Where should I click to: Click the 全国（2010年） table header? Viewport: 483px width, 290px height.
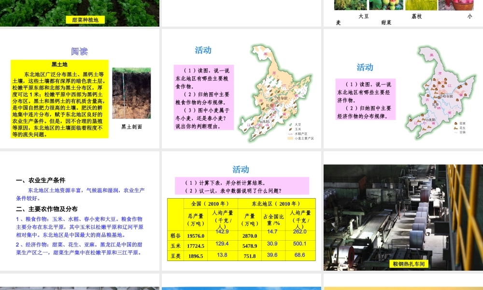click(x=211, y=203)
